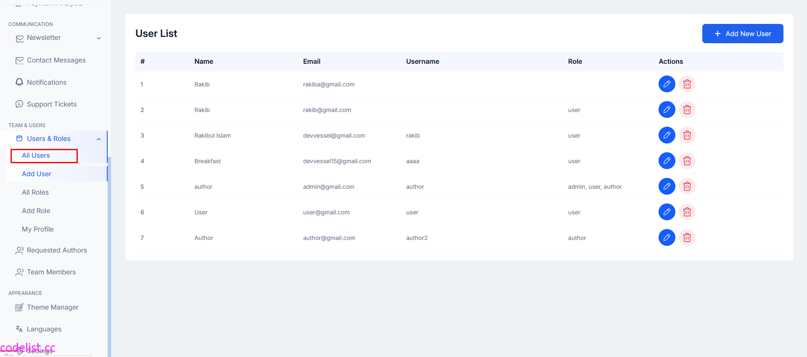Open Add Role submenu item
The width and height of the screenshot is (807, 357).
[36, 211]
